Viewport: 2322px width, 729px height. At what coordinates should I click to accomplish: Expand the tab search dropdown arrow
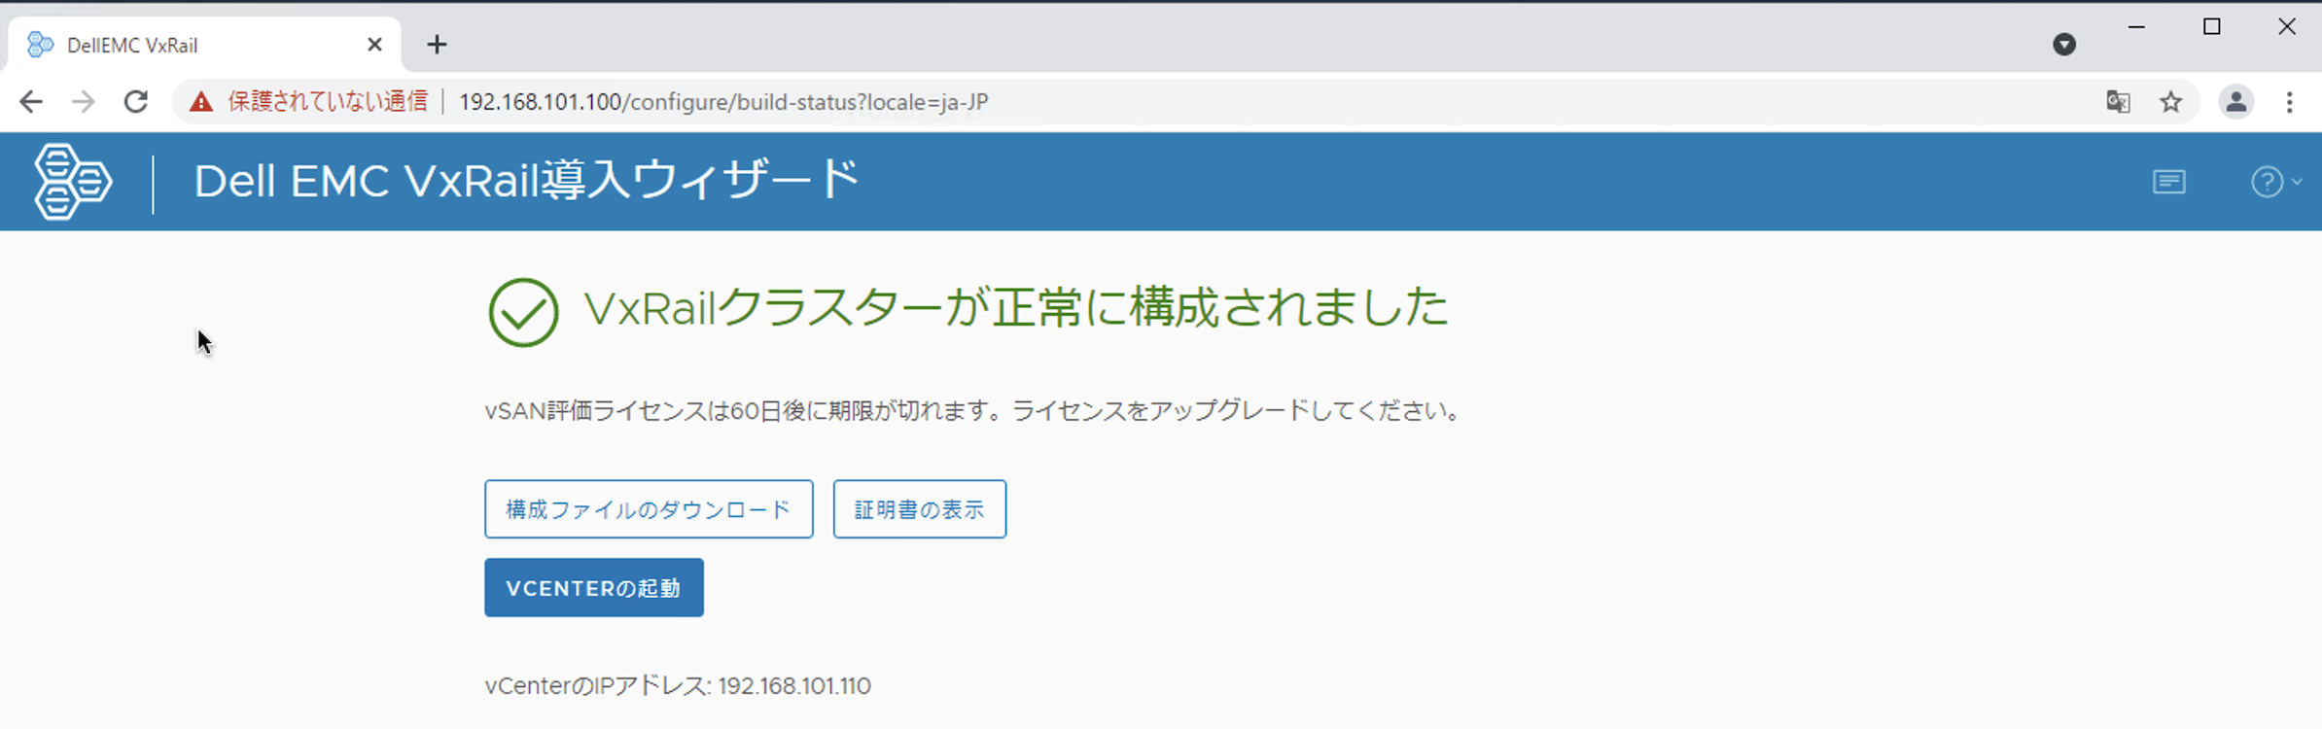(2064, 45)
